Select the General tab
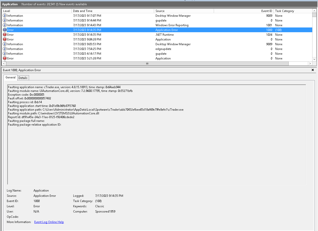The width and height of the screenshot is (318, 231). (x=11, y=77)
